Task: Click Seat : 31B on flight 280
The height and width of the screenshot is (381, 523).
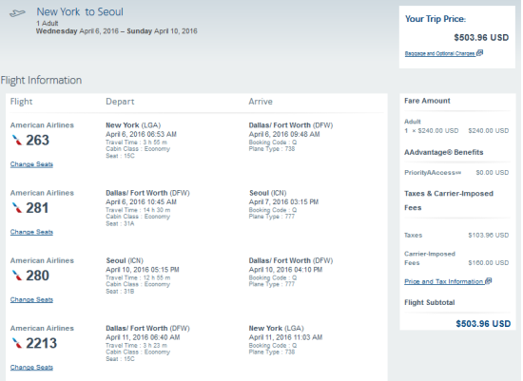Action: [x=120, y=292]
